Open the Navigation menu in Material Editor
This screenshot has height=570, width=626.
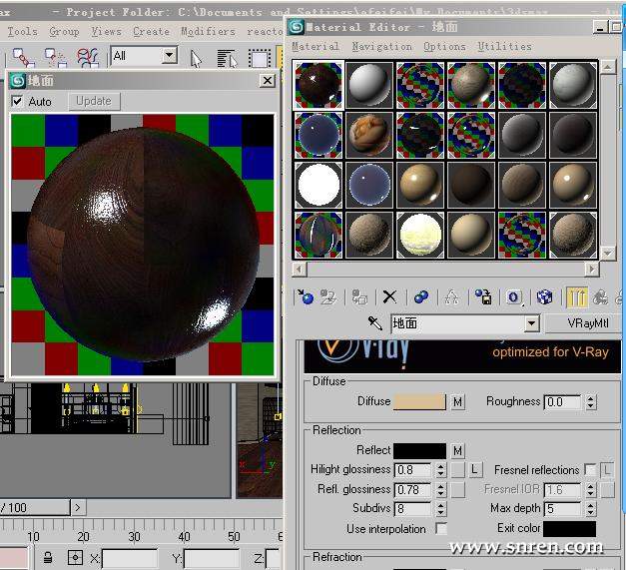click(381, 46)
